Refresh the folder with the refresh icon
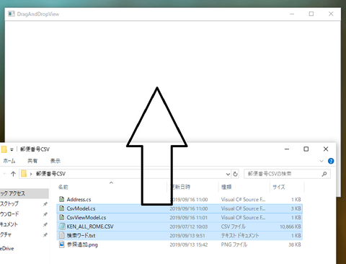346x264 pixels. 235,174
